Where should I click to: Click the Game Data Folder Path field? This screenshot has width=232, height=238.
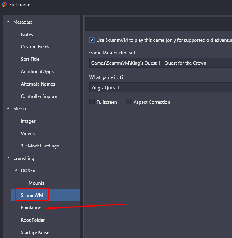tap(160, 63)
